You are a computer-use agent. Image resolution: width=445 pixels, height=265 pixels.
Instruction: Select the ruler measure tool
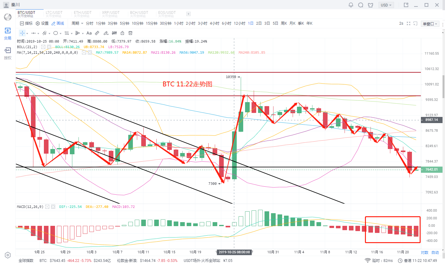(x=97, y=33)
